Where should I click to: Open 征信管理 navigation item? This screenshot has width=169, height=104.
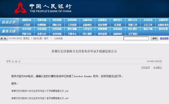click(102, 25)
